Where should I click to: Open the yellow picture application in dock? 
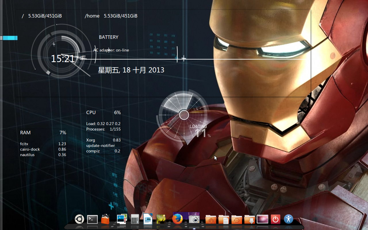tap(161, 219)
